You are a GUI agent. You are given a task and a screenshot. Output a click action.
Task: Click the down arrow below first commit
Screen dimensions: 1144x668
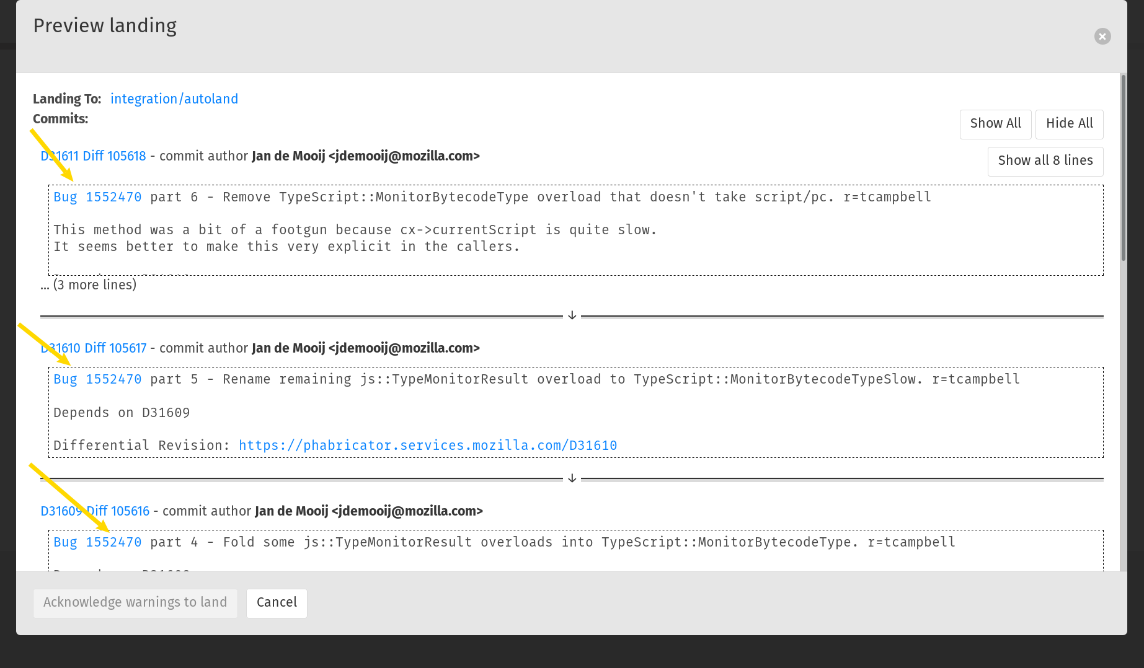(572, 316)
